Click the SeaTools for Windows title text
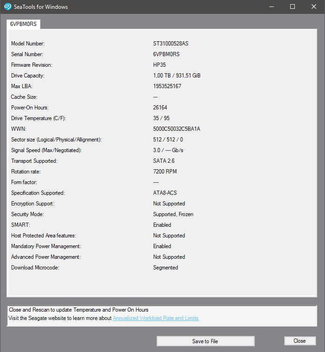Viewport: 325px width, 352px height. click(x=41, y=7)
